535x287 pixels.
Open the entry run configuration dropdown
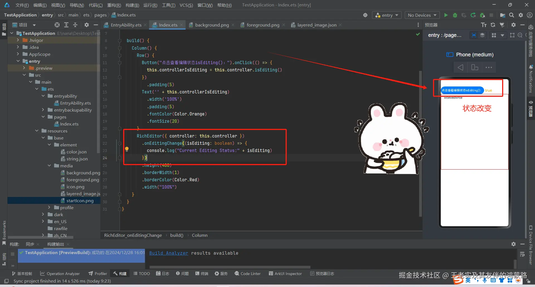(387, 15)
